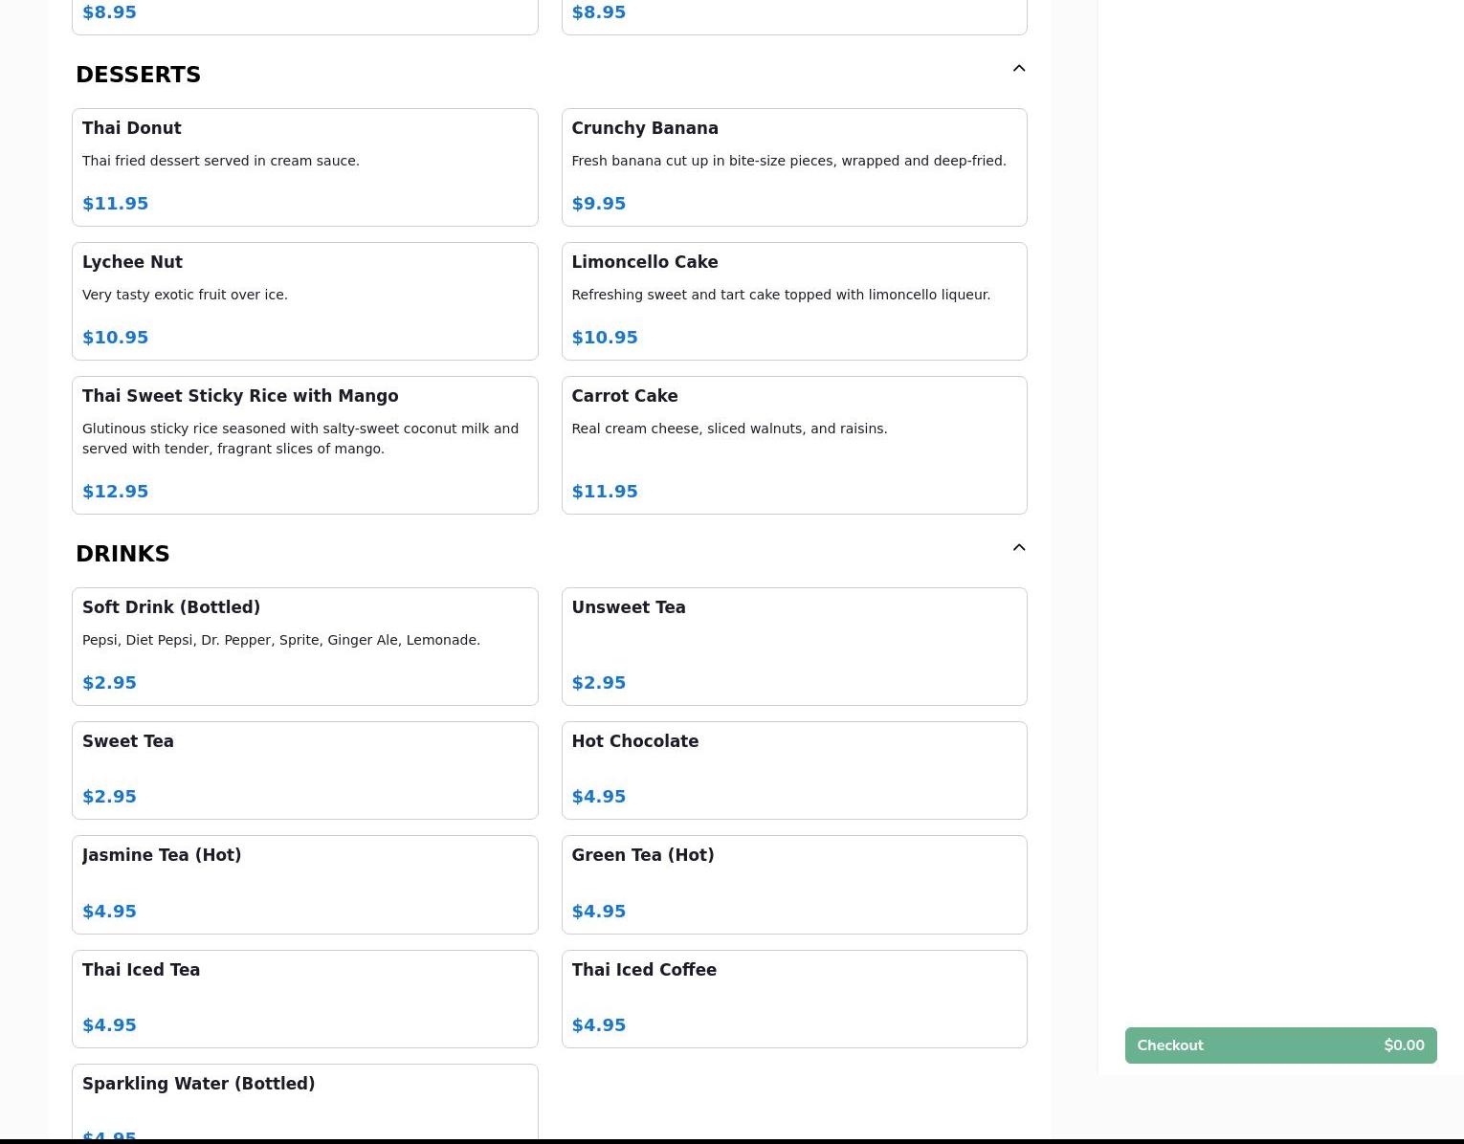This screenshot has width=1464, height=1144.
Task: Pick the Thai Iced Coffee
Action: pyautogui.click(x=793, y=999)
